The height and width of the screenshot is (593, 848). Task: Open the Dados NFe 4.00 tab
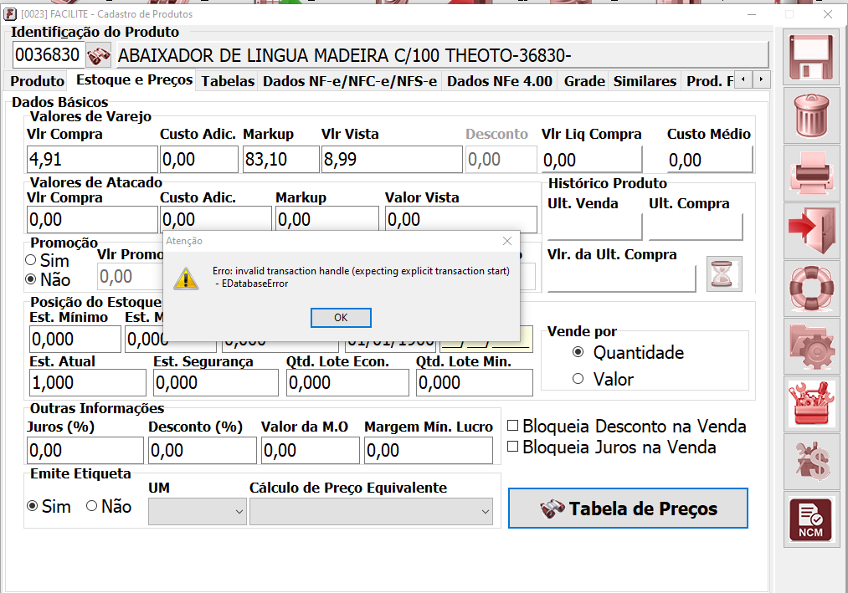(500, 81)
